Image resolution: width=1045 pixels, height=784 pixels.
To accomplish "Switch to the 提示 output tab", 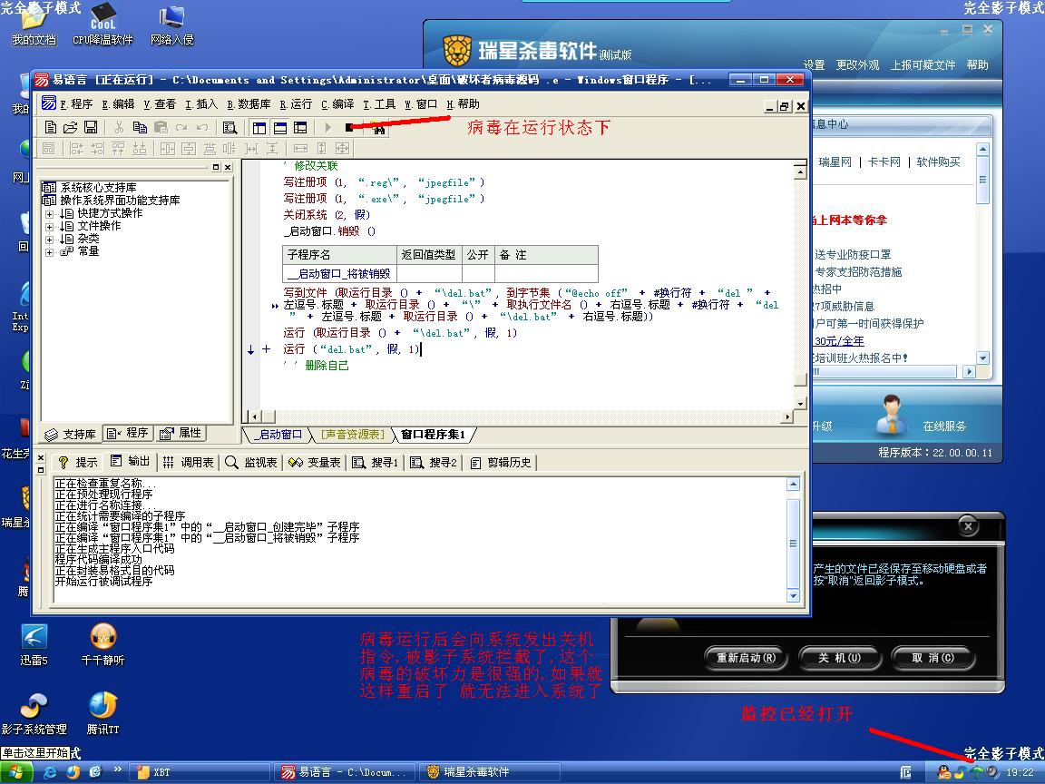I will (x=78, y=462).
